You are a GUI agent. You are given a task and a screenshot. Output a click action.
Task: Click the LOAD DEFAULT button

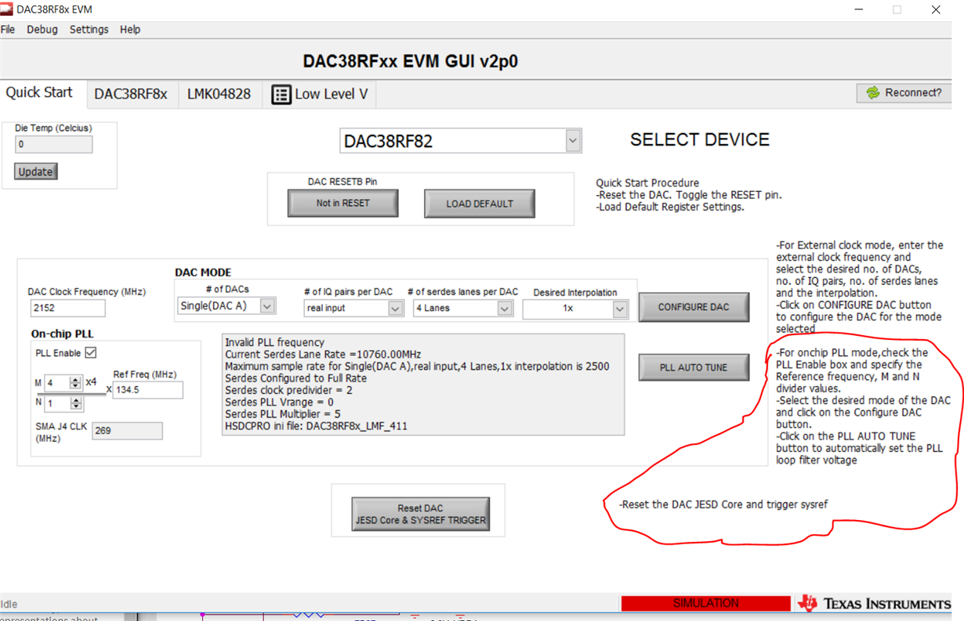coord(480,204)
